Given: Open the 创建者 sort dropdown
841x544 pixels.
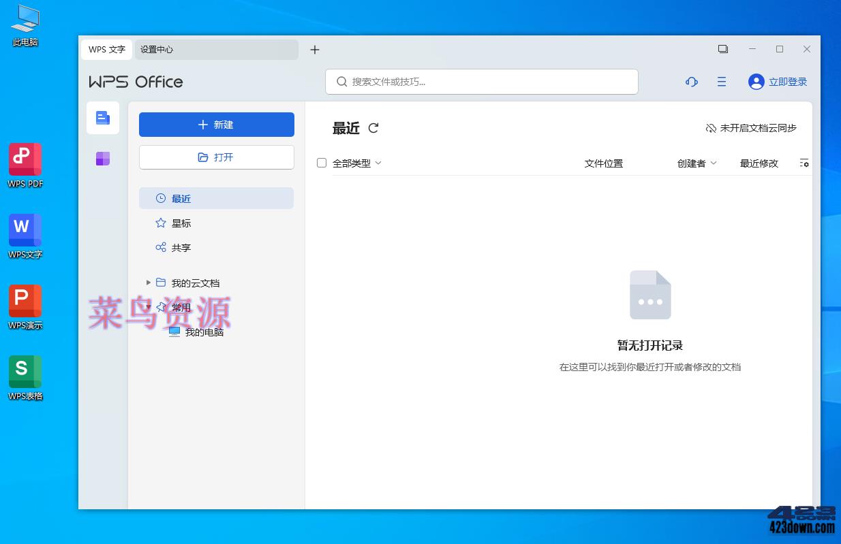Looking at the screenshot, I should click(x=697, y=163).
